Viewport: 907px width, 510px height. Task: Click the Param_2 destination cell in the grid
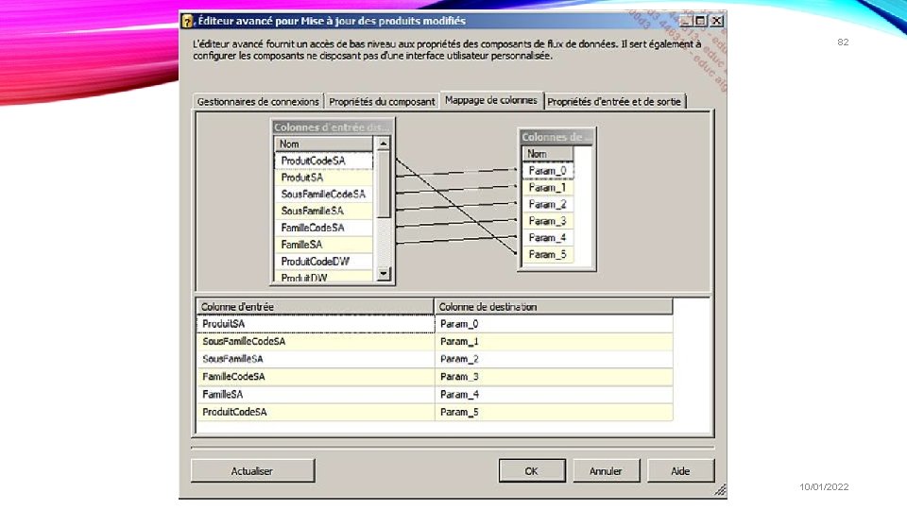554,359
